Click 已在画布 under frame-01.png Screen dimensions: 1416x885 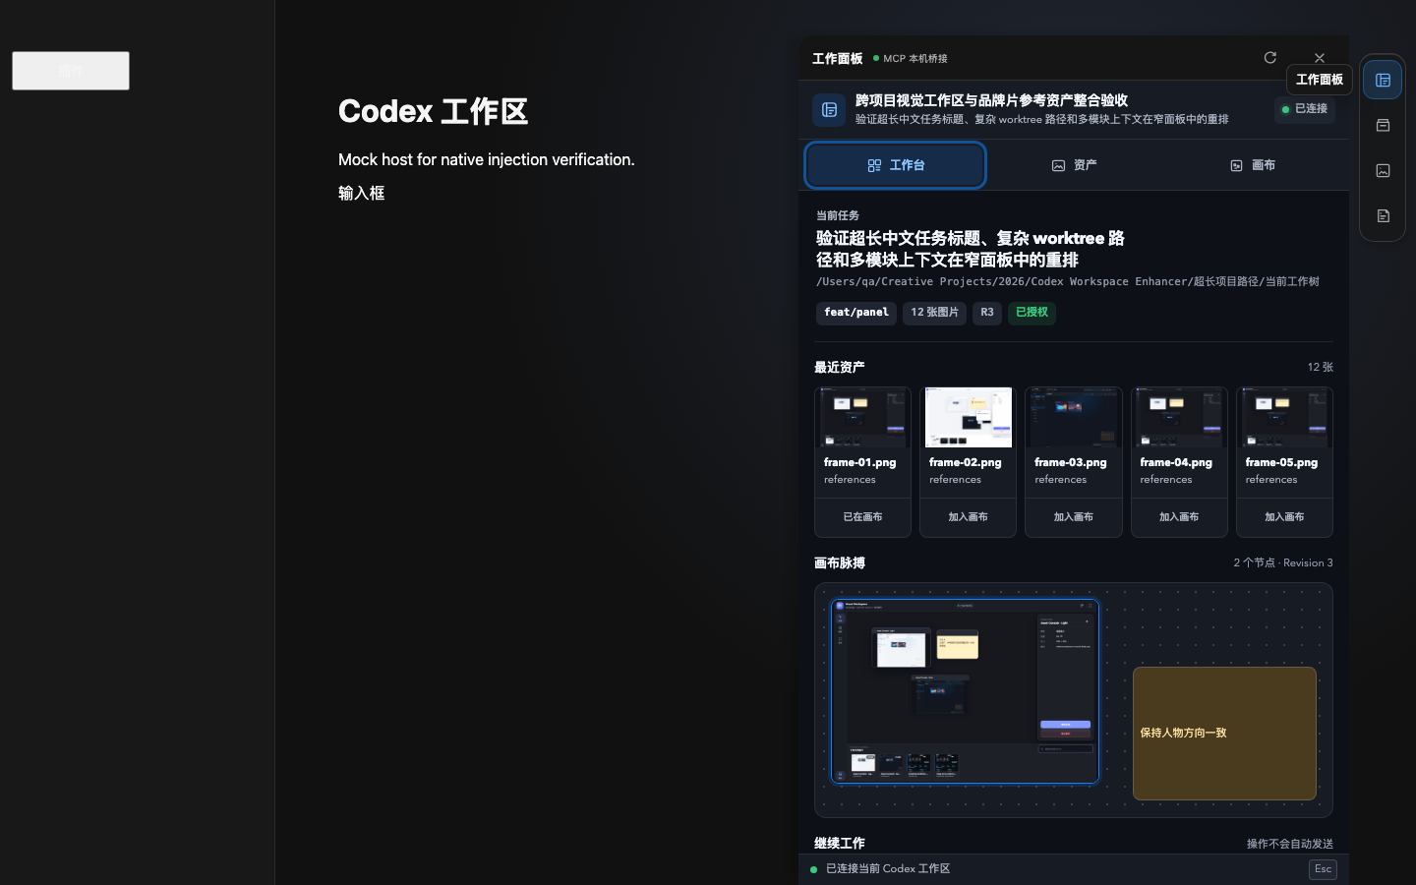pos(862,517)
